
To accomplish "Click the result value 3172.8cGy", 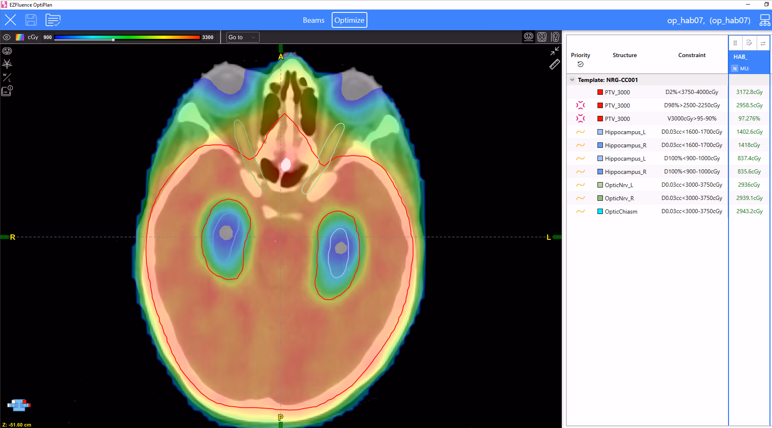I will pyautogui.click(x=749, y=92).
